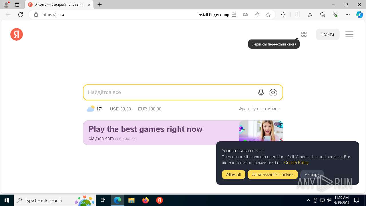Screen dimensions: 366x206
Task: Open the network status tray icon
Action: tap(322, 200)
